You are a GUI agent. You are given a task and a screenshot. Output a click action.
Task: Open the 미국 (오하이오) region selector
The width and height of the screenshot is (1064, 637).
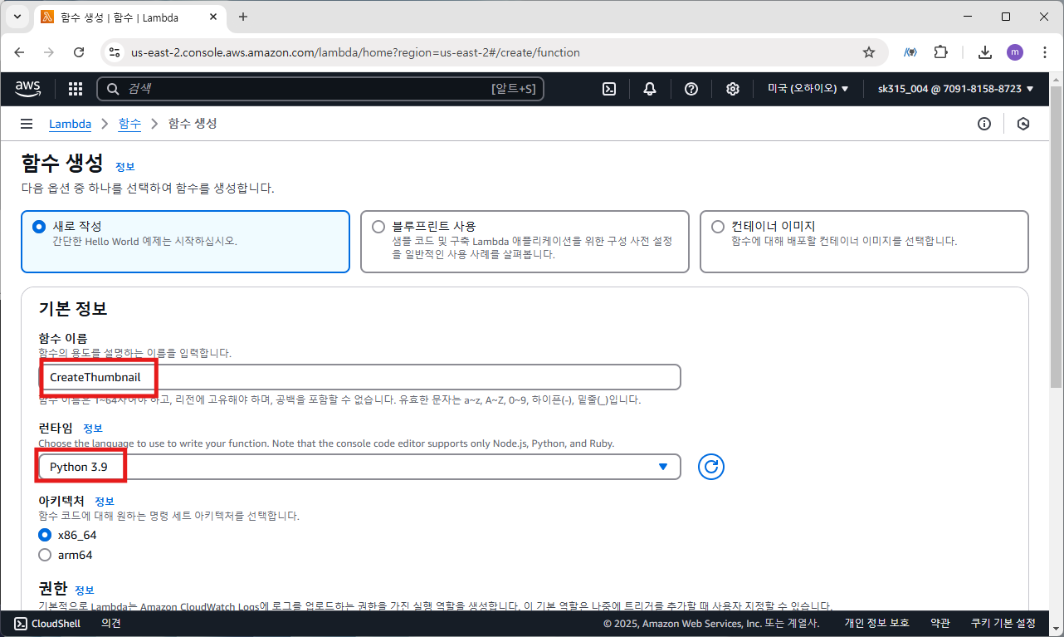pyautogui.click(x=808, y=89)
